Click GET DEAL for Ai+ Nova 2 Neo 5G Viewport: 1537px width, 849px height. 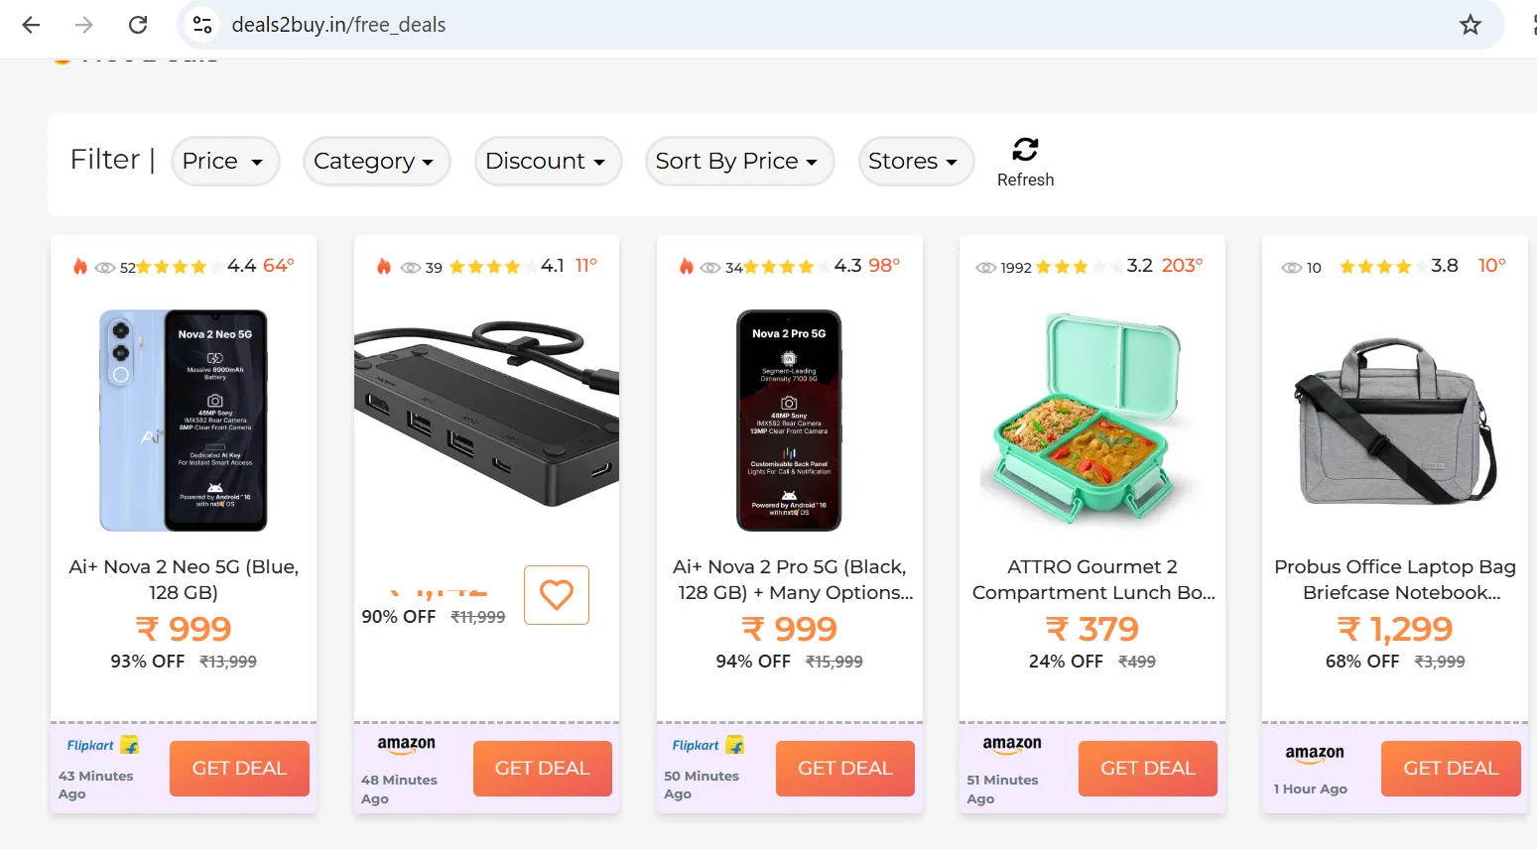point(239,769)
